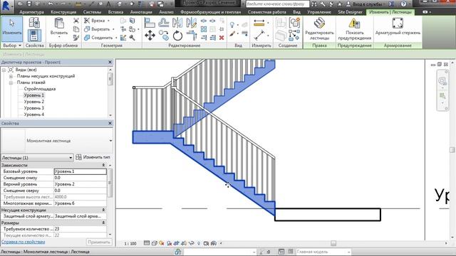The image size is (456, 256).
Task: Select the Match Type Properties brush icon
Action: pos(76,38)
